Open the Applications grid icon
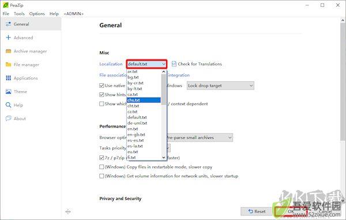Screen dimensions: 346x220 coord(8,78)
